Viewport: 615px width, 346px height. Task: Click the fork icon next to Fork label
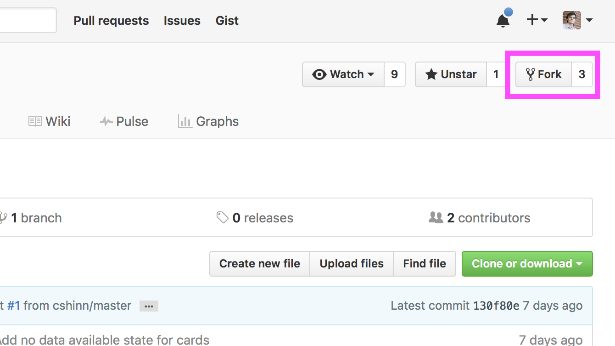pos(530,74)
